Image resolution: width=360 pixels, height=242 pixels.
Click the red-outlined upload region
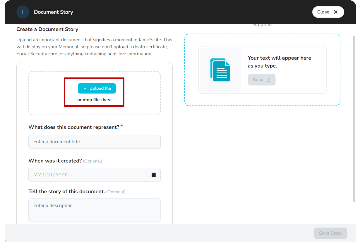coord(94,92)
